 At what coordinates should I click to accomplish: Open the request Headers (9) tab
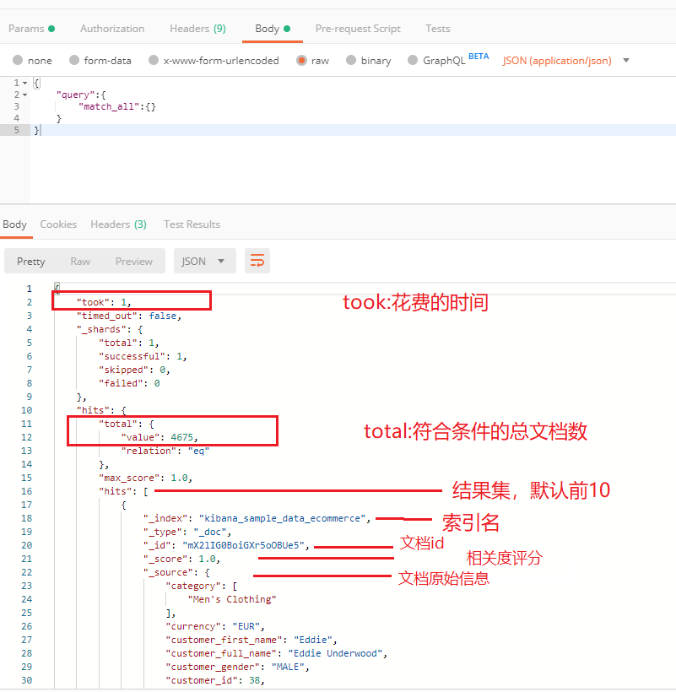(197, 29)
